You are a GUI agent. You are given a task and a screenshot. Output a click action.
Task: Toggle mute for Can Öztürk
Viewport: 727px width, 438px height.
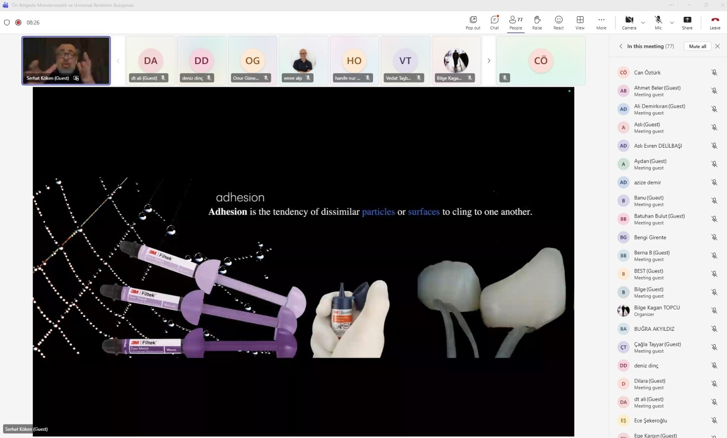pos(714,73)
